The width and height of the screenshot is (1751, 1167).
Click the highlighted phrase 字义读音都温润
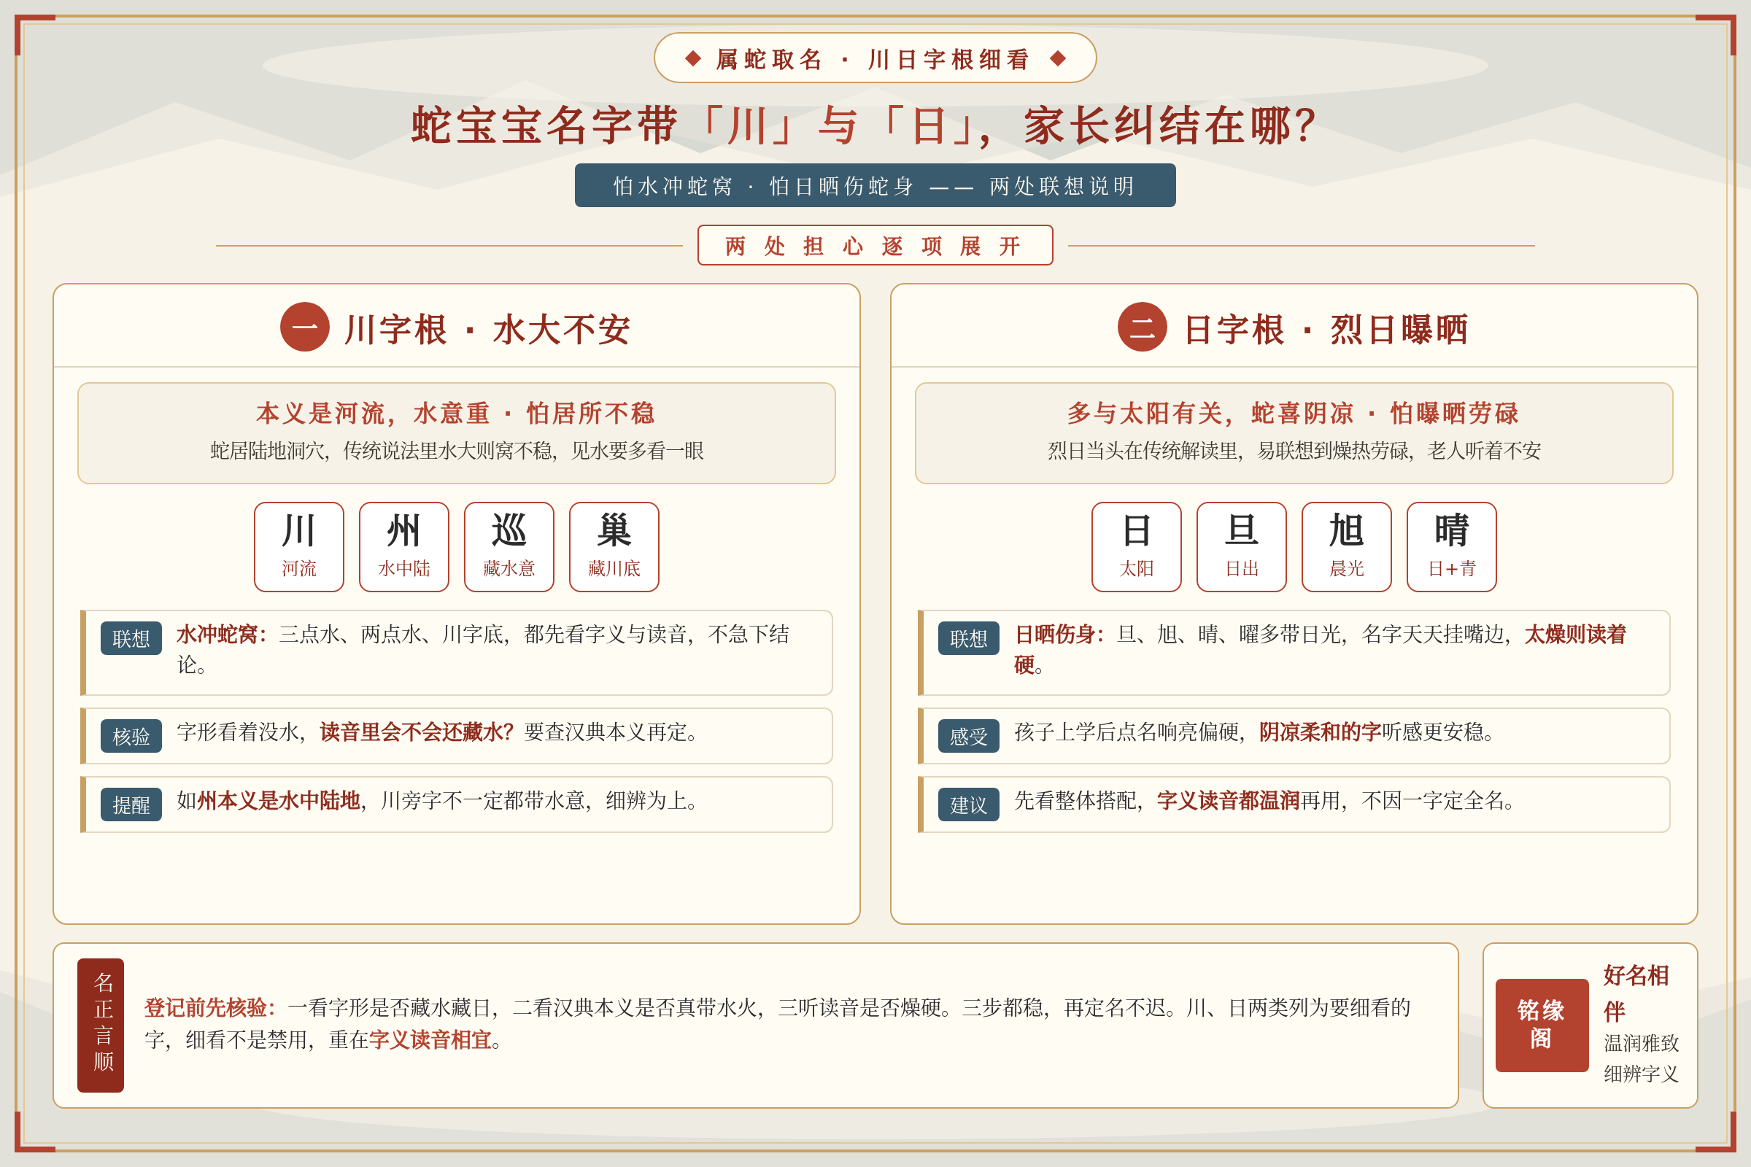(x=1229, y=800)
